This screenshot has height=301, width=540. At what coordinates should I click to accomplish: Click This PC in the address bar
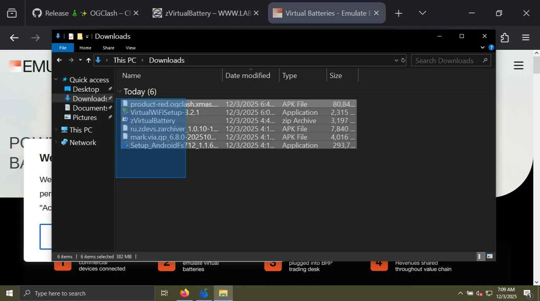coord(124,60)
